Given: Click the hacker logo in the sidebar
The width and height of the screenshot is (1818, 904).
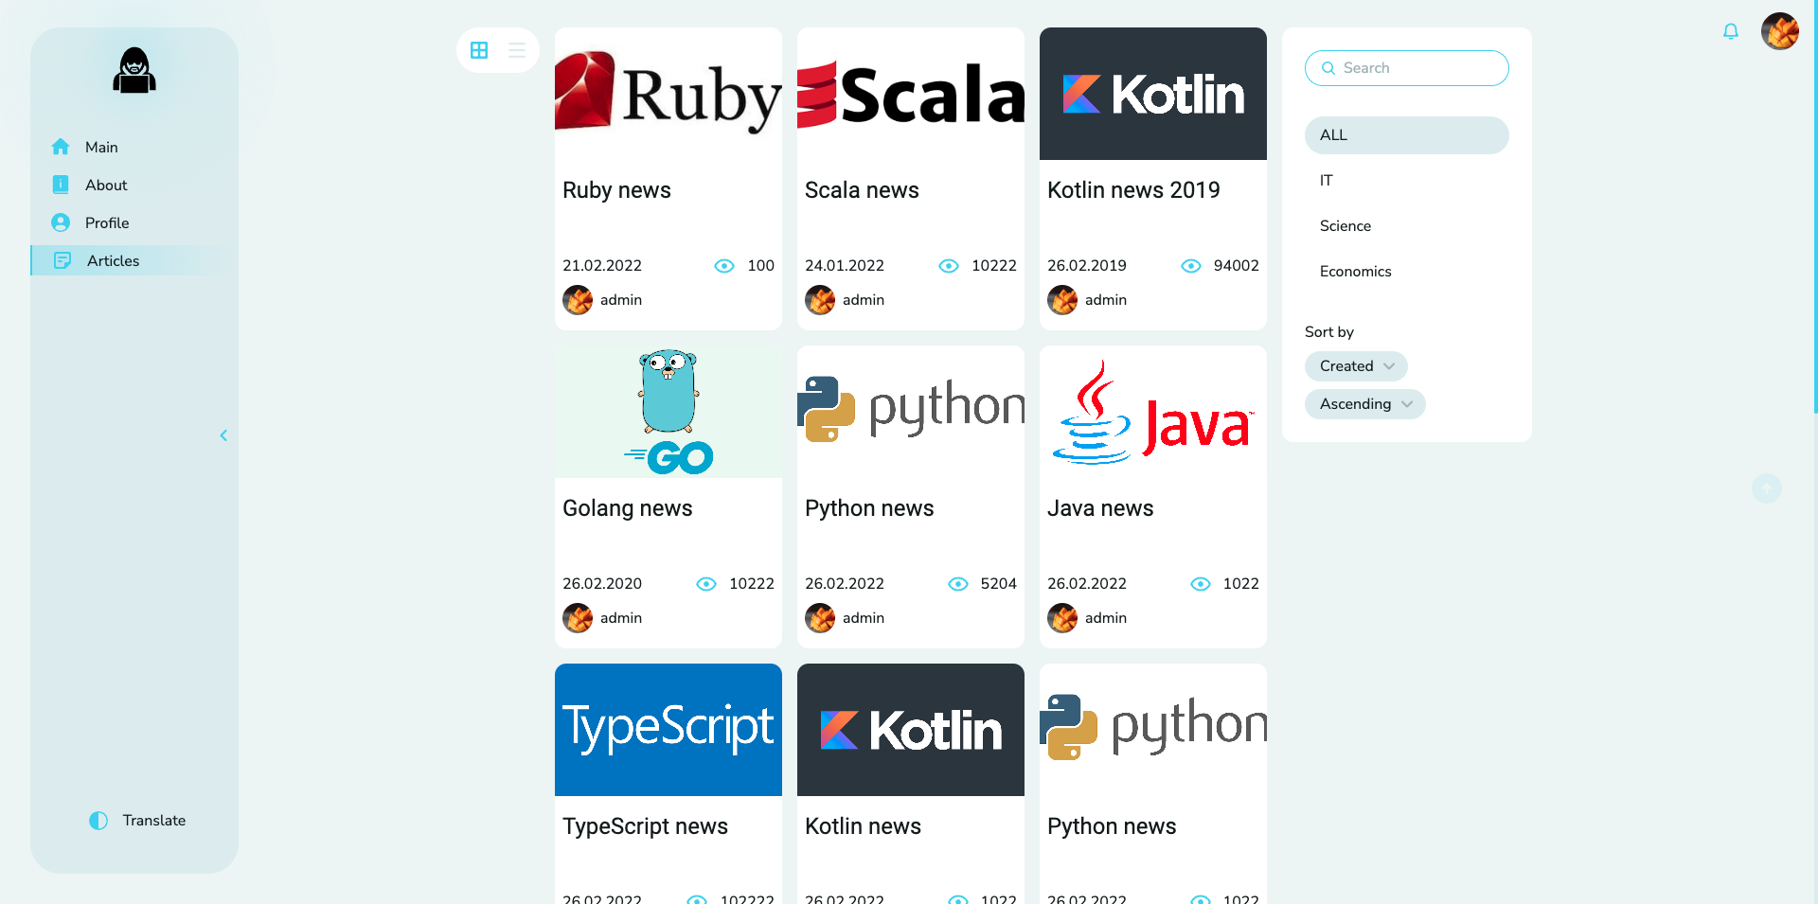Looking at the screenshot, I should point(134,71).
